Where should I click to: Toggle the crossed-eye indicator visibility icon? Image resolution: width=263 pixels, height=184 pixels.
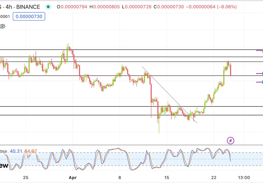pyautogui.click(x=3, y=26)
